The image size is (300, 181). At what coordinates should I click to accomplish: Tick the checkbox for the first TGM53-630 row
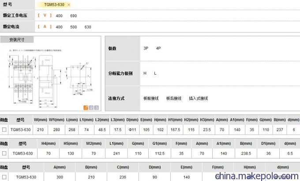pyautogui.click(x=4, y=130)
